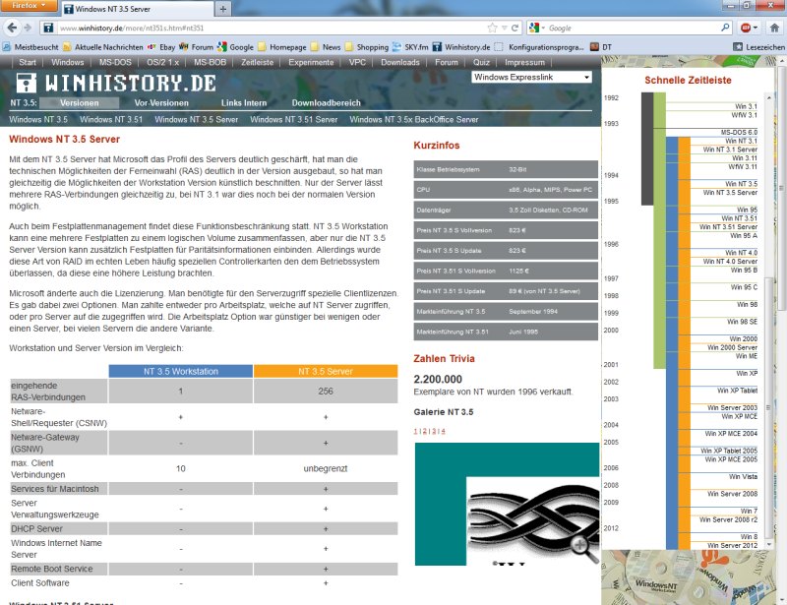Open the Adblock Plus icon
The height and width of the screenshot is (605, 787).
(746, 29)
